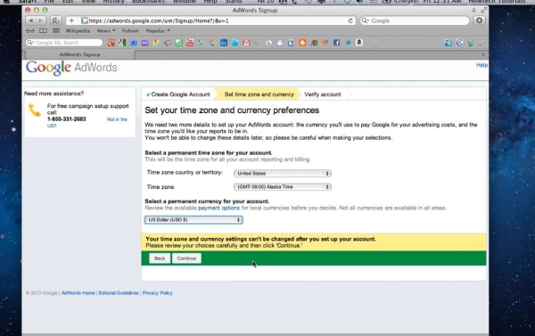Open the Google Play triangle icon
The height and width of the screenshot is (336, 535).
201,43
